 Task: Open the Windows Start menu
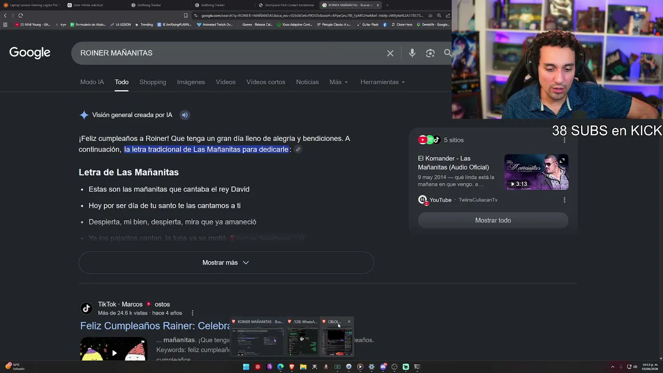pos(246,367)
